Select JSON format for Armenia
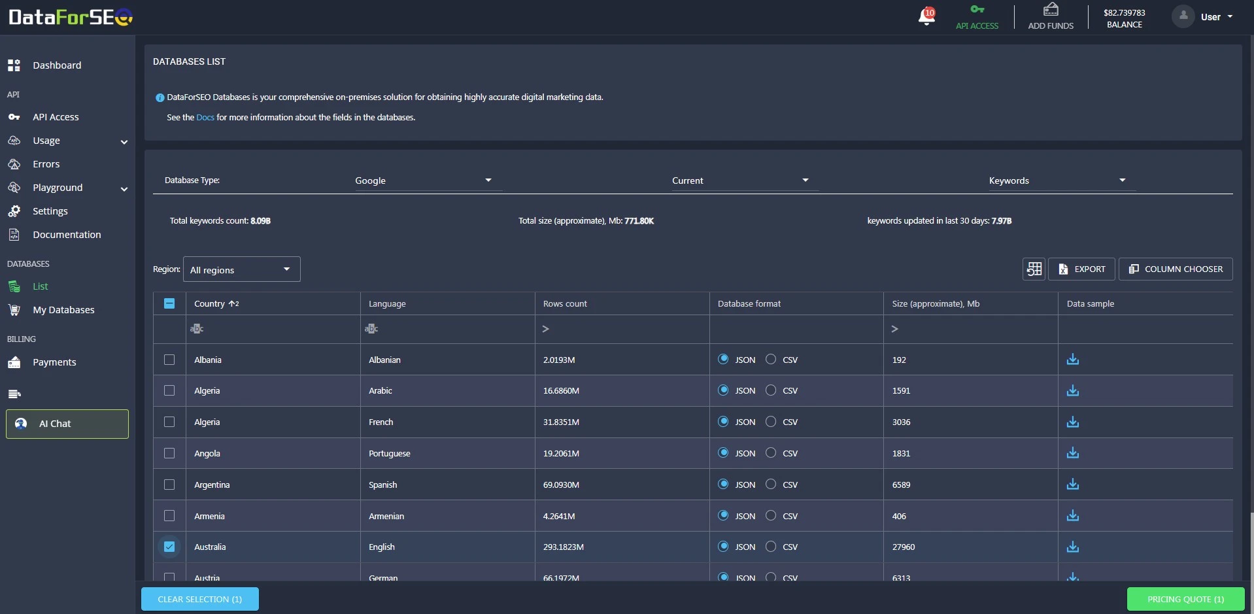The width and height of the screenshot is (1254, 614). tap(723, 515)
